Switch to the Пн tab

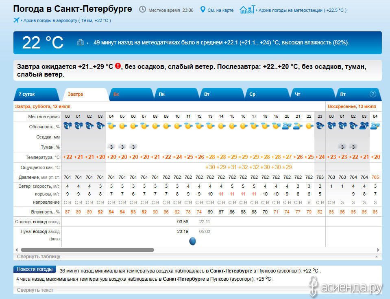177,94
